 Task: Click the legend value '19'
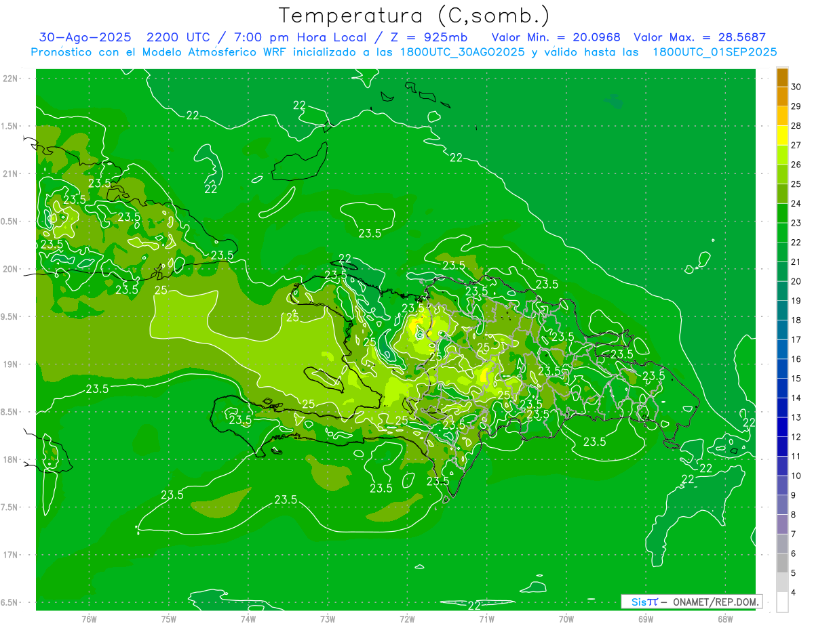(796, 301)
